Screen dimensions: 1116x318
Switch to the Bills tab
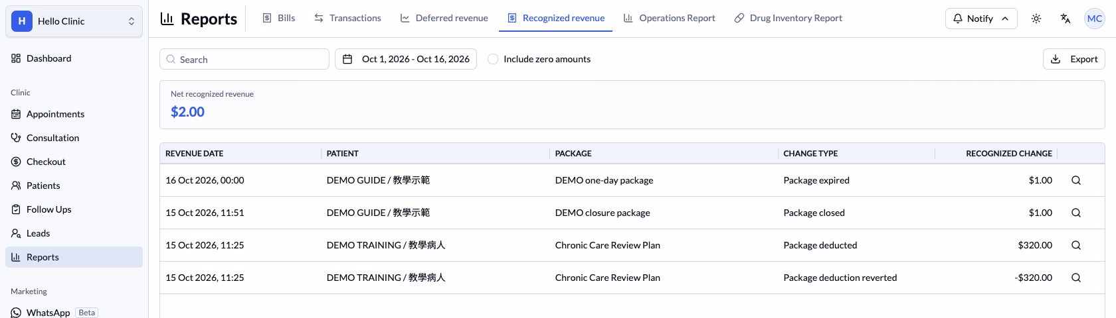(278, 18)
